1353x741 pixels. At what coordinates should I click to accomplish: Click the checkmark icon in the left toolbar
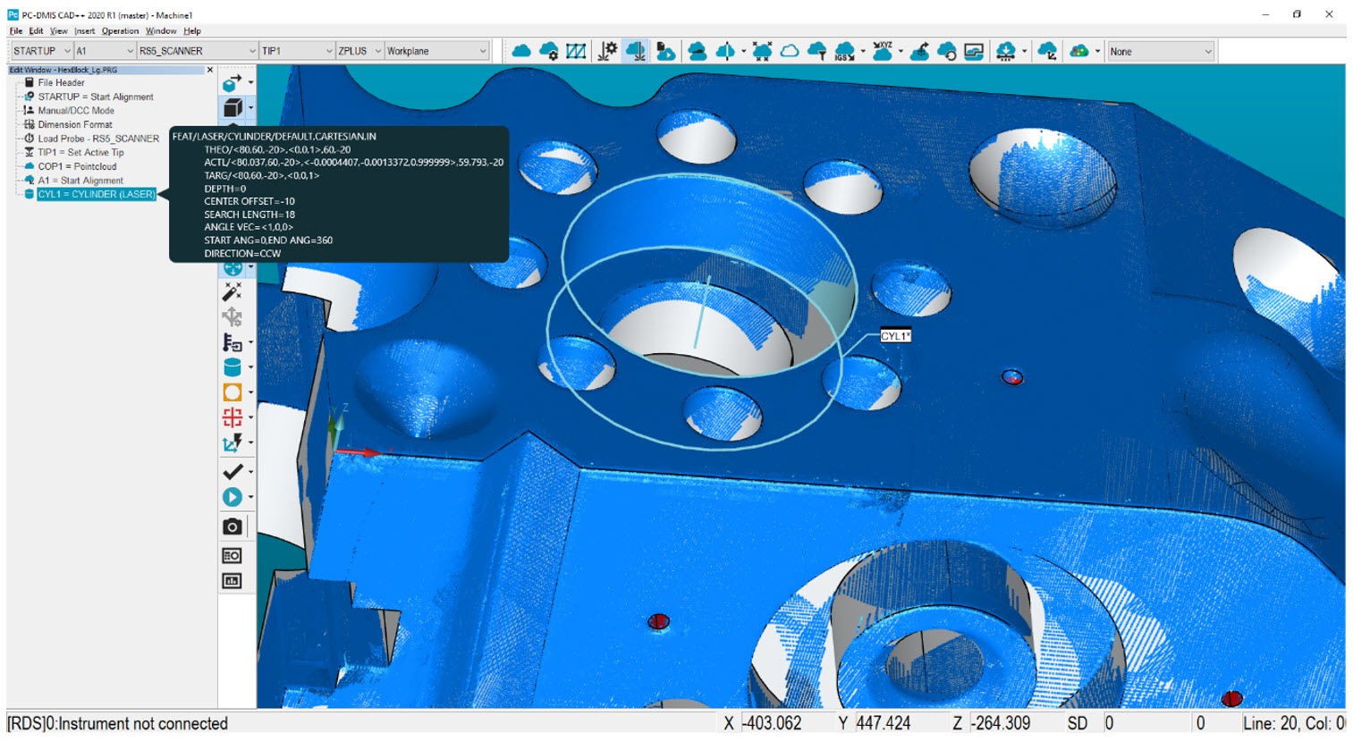pyautogui.click(x=233, y=471)
